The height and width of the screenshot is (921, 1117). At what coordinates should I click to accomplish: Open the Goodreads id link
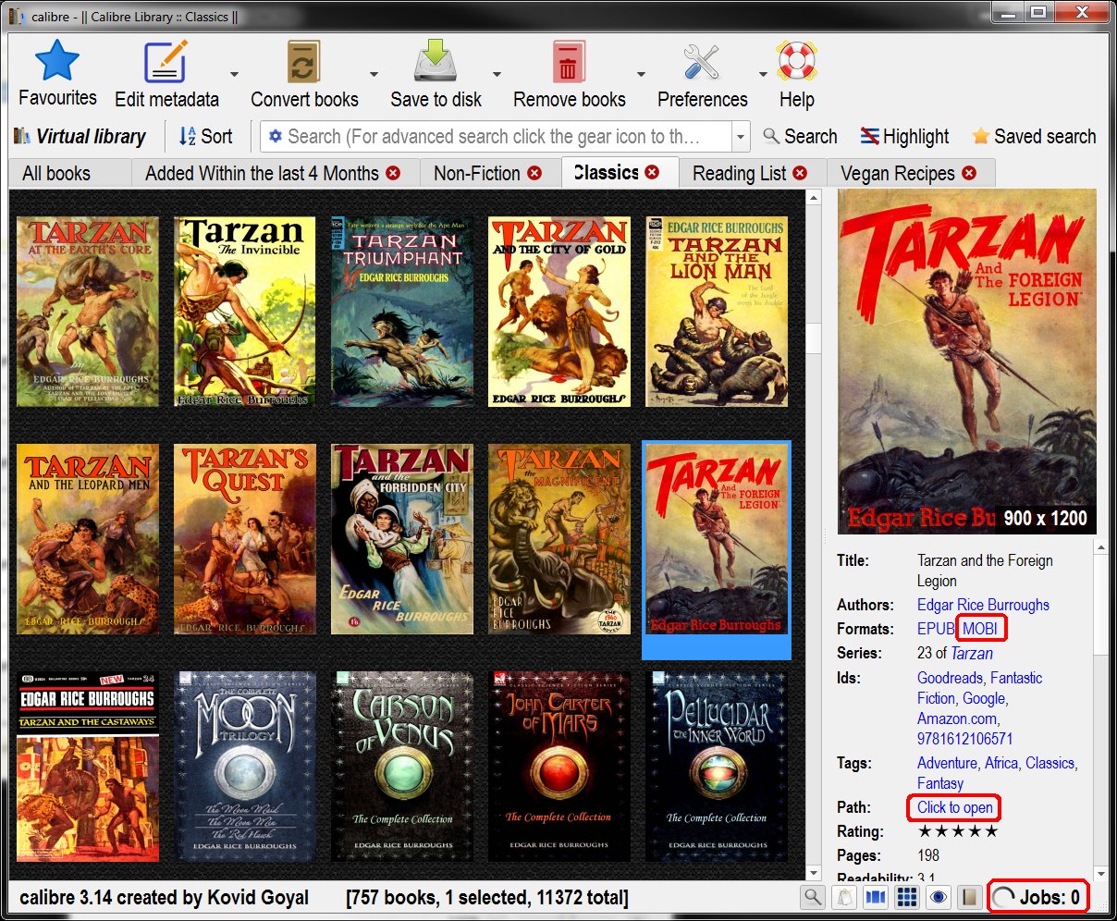tap(950, 678)
